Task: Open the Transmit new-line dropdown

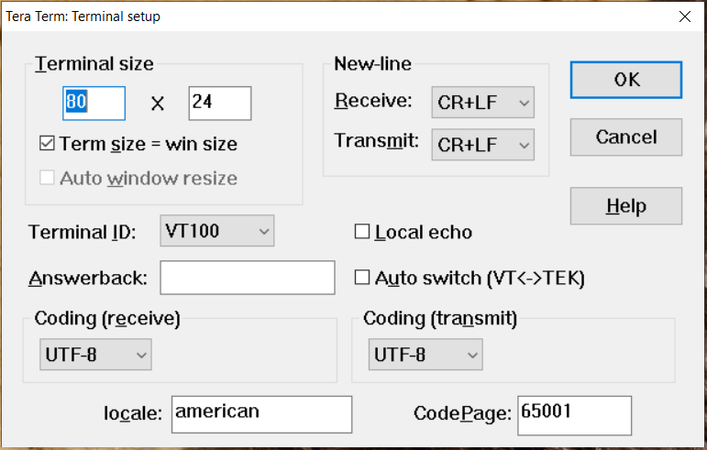Action: (483, 145)
